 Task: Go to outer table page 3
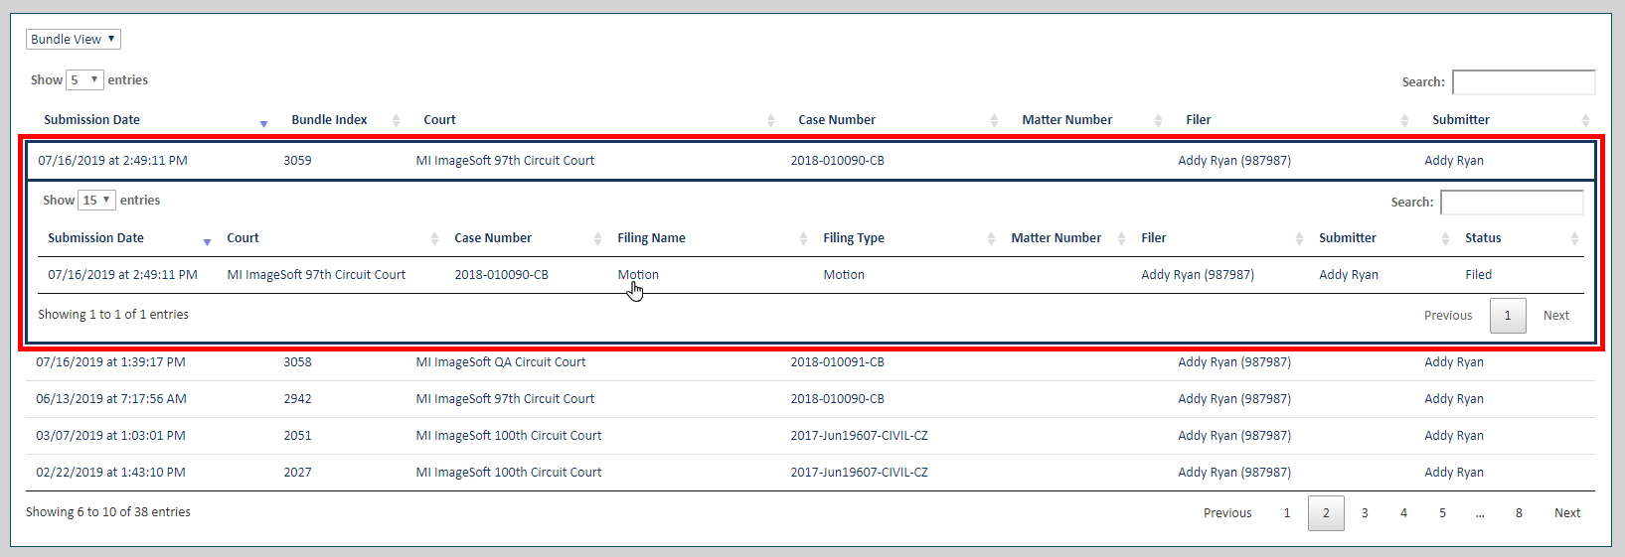(1365, 513)
